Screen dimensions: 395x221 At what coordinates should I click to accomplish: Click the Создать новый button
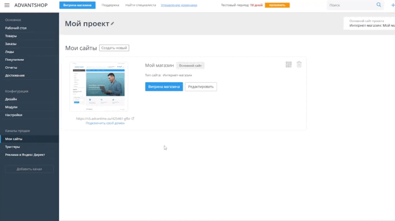114,48
